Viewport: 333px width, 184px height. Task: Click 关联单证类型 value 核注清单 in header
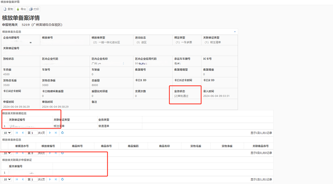(213, 42)
